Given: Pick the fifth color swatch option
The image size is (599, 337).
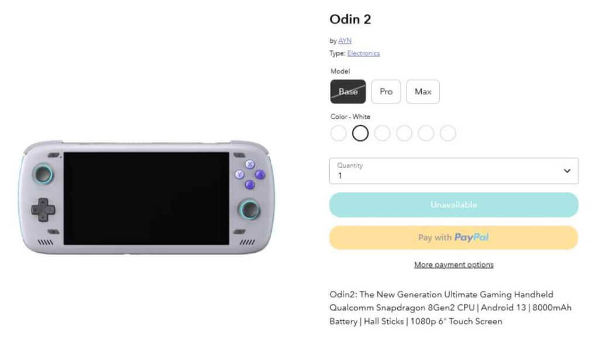Looking at the screenshot, I should coord(426,133).
